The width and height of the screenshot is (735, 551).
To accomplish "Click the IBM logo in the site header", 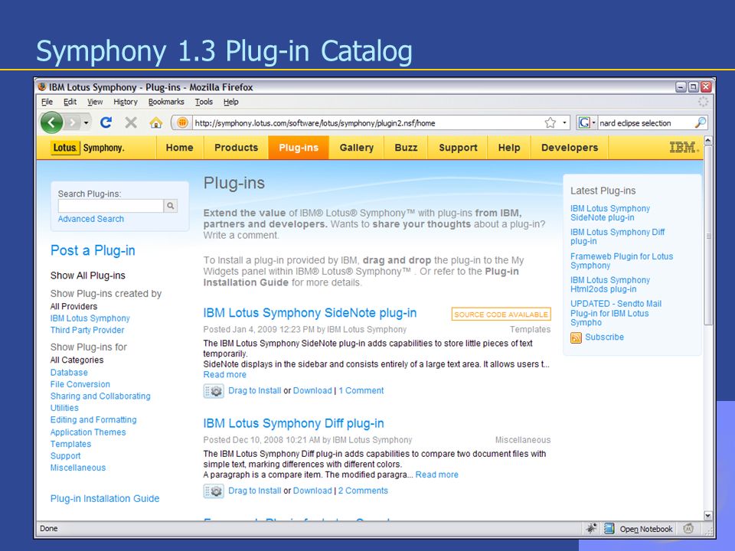I will pos(684,148).
